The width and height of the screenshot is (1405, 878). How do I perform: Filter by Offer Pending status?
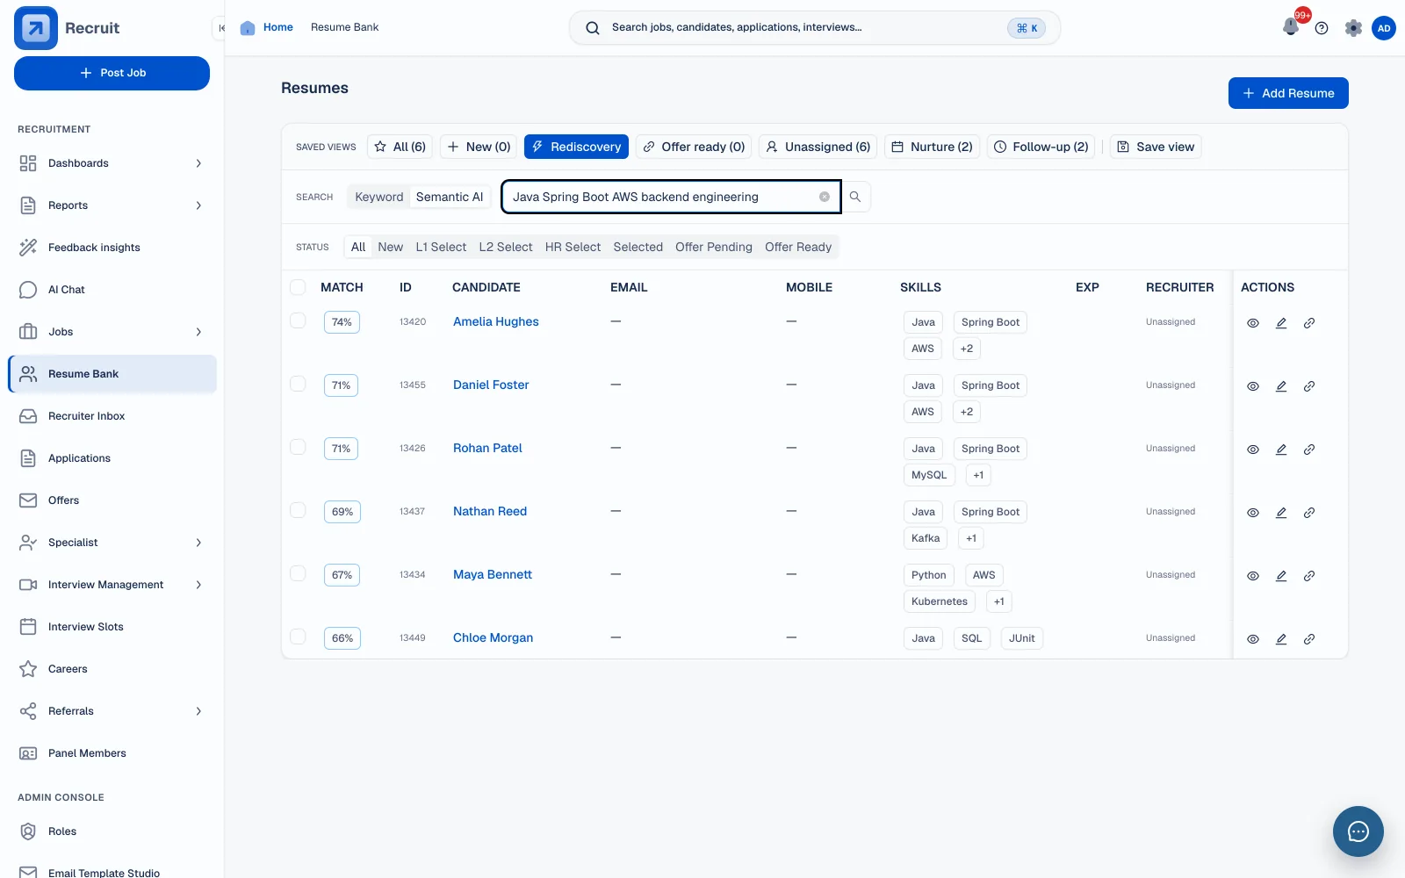pos(714,247)
